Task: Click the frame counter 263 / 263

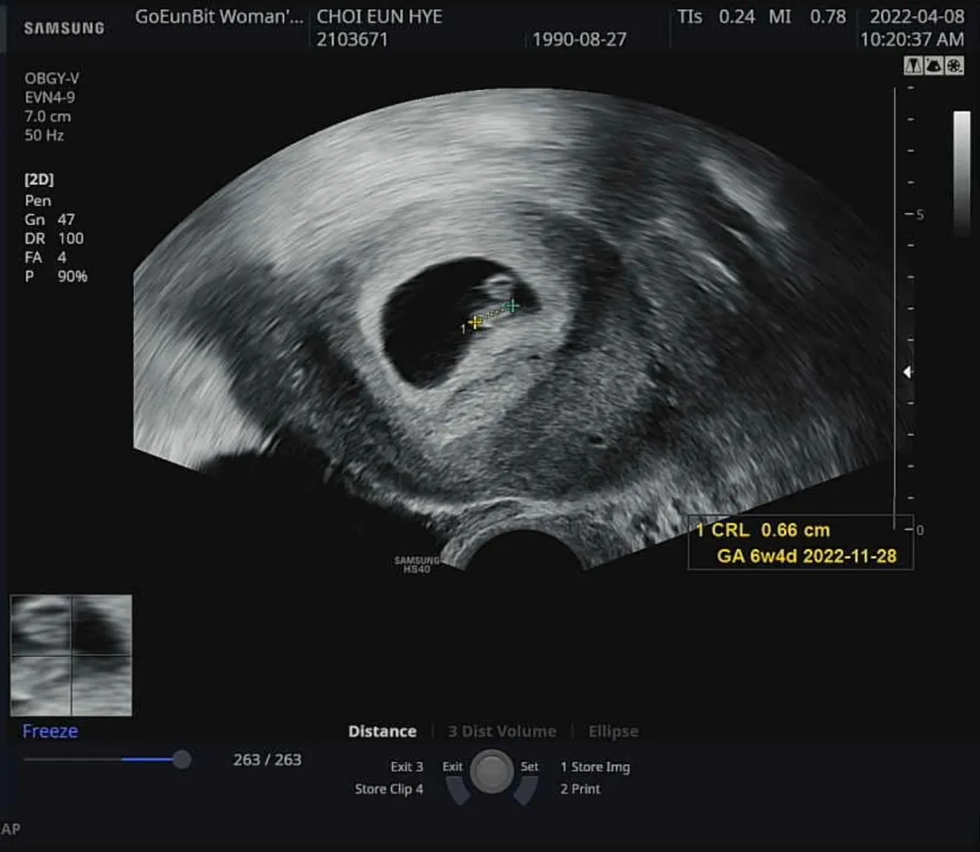Action: pyautogui.click(x=268, y=759)
